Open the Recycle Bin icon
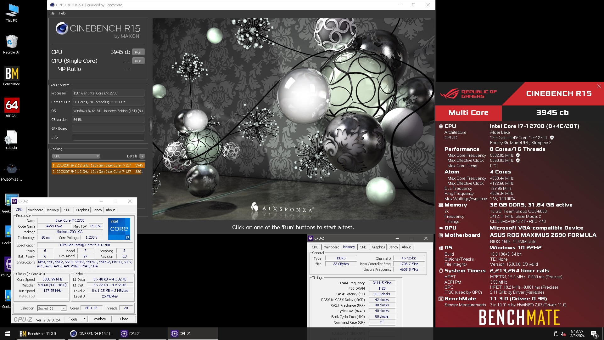Image resolution: width=604 pixels, height=340 pixels. (12, 44)
